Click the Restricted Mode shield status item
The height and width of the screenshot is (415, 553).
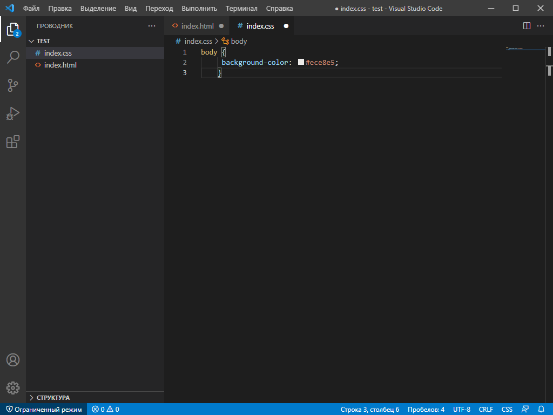44,410
